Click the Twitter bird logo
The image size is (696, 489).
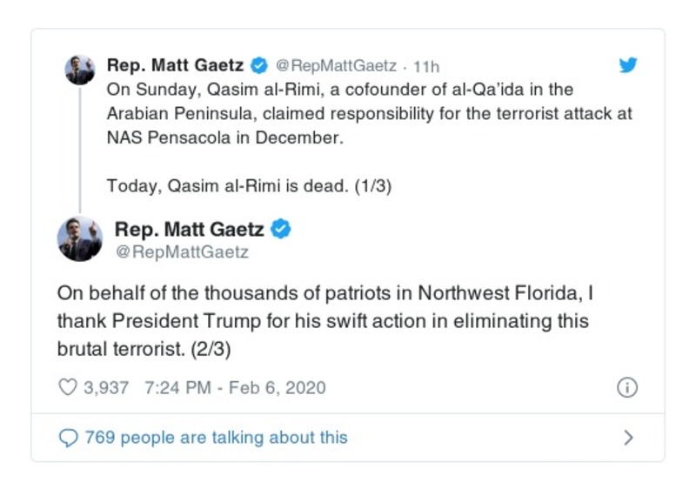click(628, 65)
